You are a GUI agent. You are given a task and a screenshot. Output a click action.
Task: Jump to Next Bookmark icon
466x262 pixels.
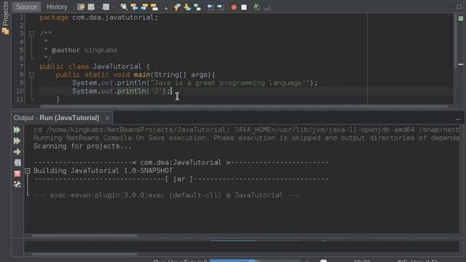pyautogui.click(x=187, y=7)
